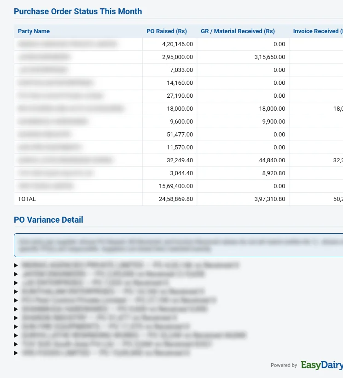Click the PO value 15,69,400.00
This screenshot has height=378, width=343.
coord(176,186)
